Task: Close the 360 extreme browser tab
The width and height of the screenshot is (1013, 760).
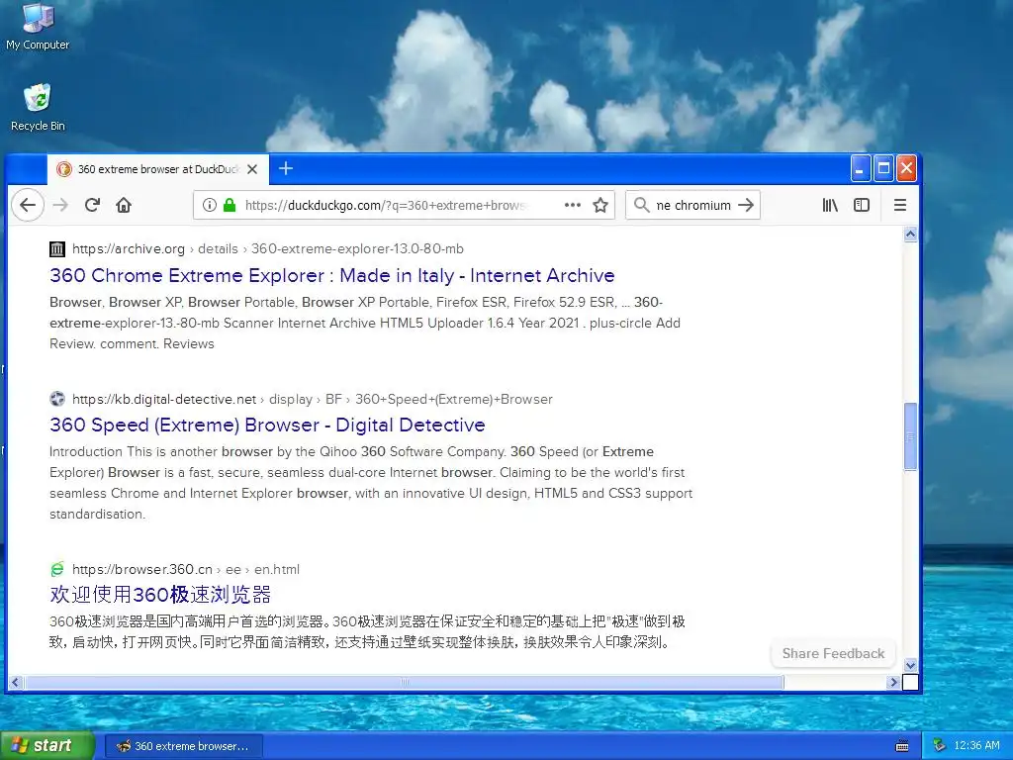Action: (252, 169)
